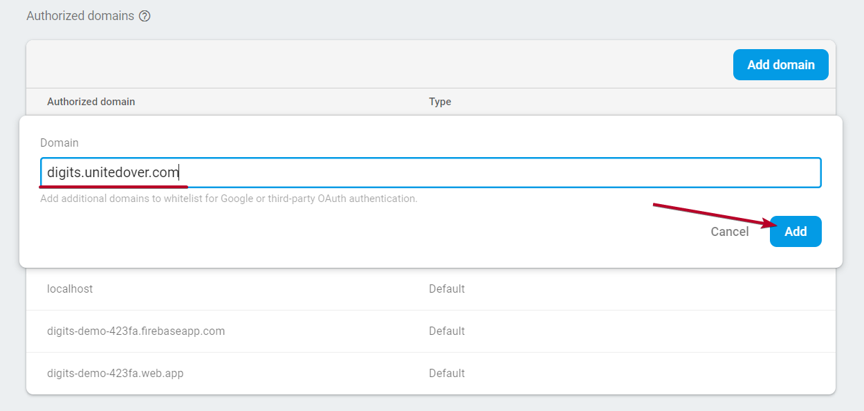Screen dimensions: 864x411
Task: Click the typed digits.unitedover.com text
Action: click(112, 172)
